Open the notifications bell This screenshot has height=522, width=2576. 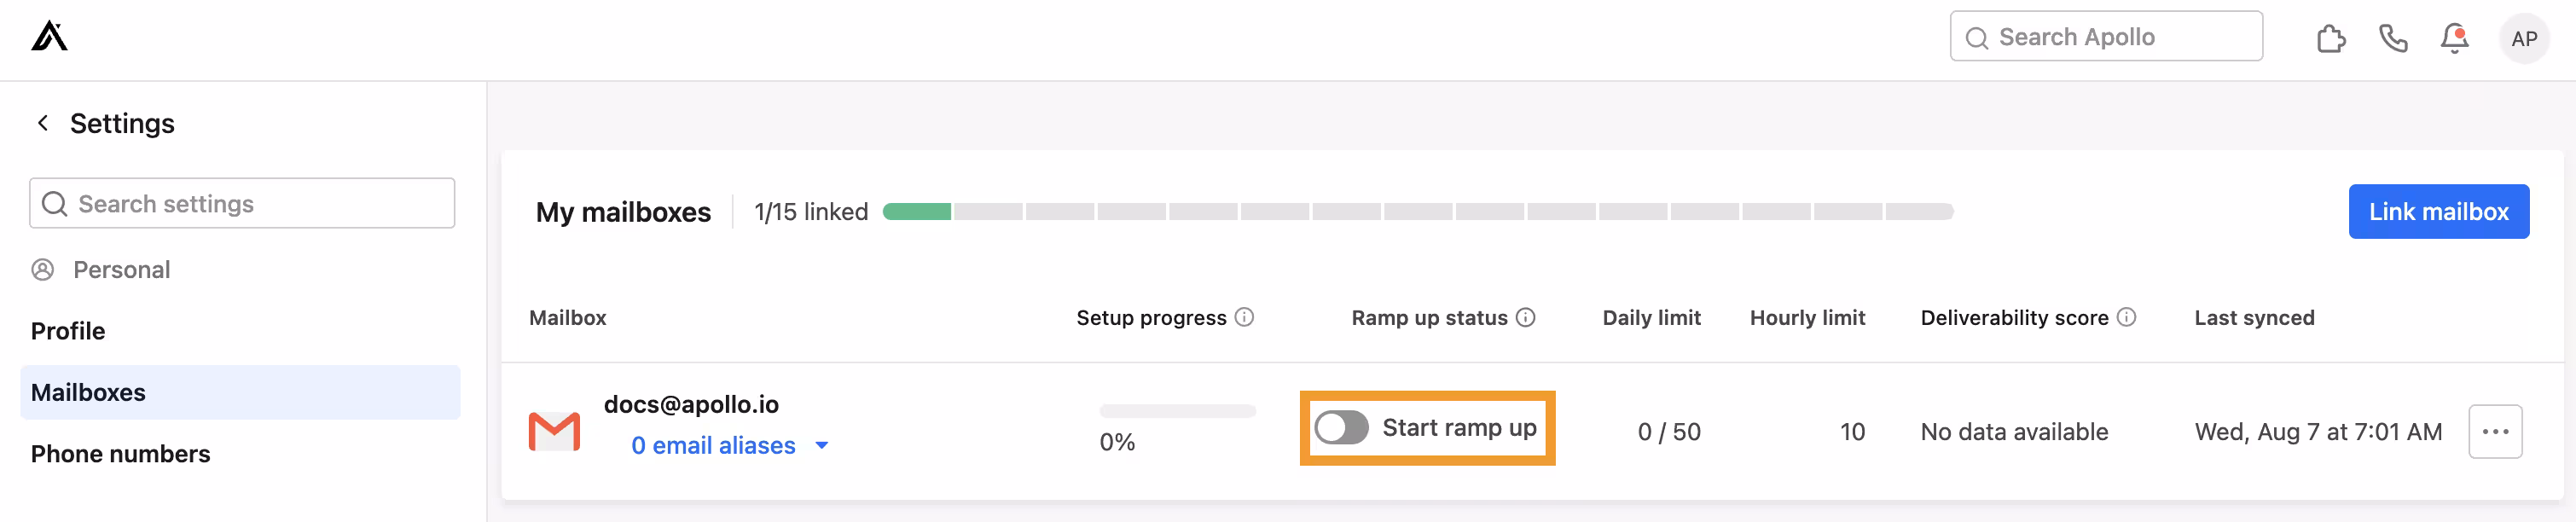pyautogui.click(x=2453, y=39)
